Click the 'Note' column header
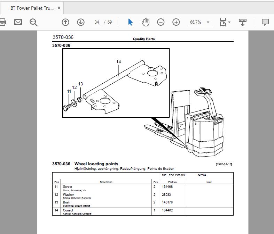Image resolution: width=274 pixels, height=234 pixels. [209, 182]
